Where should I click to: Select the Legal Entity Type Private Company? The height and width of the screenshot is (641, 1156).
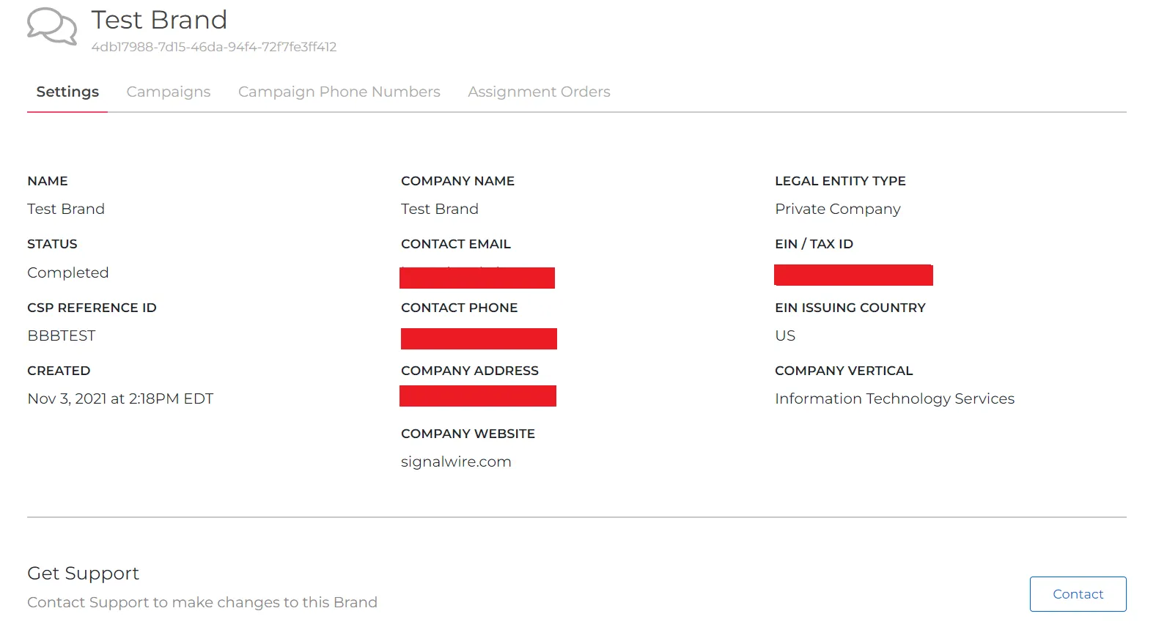(837, 209)
